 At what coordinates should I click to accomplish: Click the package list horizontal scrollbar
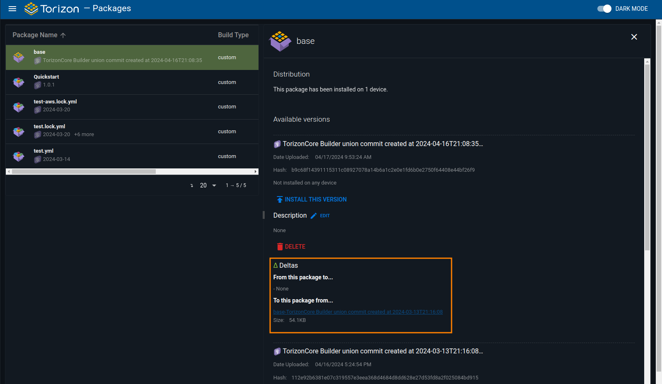pos(84,171)
